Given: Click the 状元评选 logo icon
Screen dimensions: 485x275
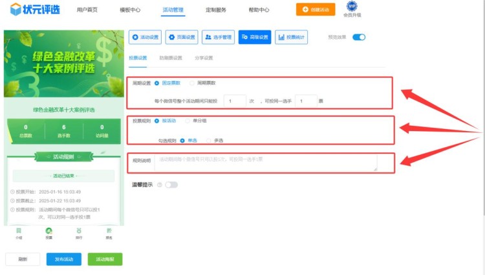Looking at the screenshot, I should point(16,9).
